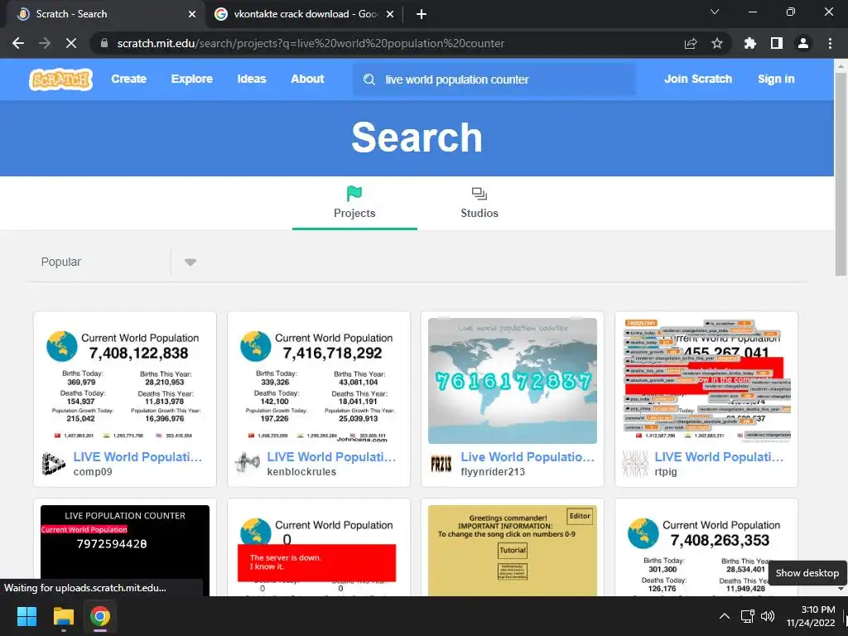The image size is (848, 636).
Task: Open a new browser tab
Action: coord(422,14)
